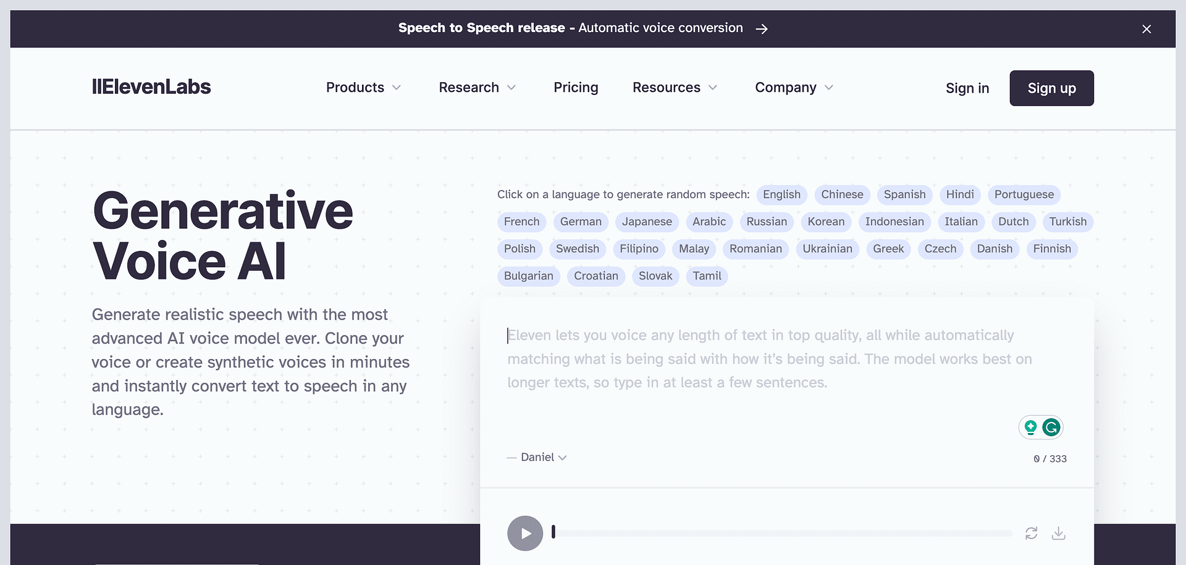
Task: Pick the Arabic language chip
Action: pos(709,221)
